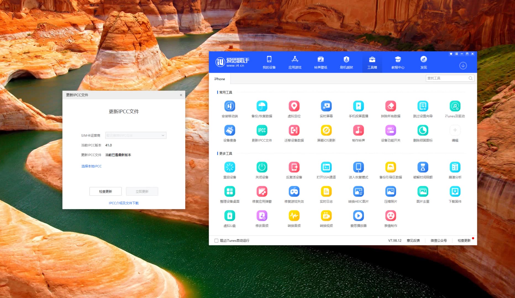Screen dimensions: 515x298
Task: Open the 转换视频 tool
Action: pyautogui.click(x=326, y=216)
